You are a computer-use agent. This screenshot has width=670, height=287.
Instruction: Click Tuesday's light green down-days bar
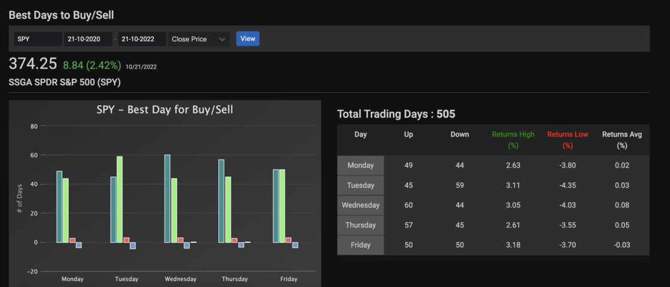120,200
